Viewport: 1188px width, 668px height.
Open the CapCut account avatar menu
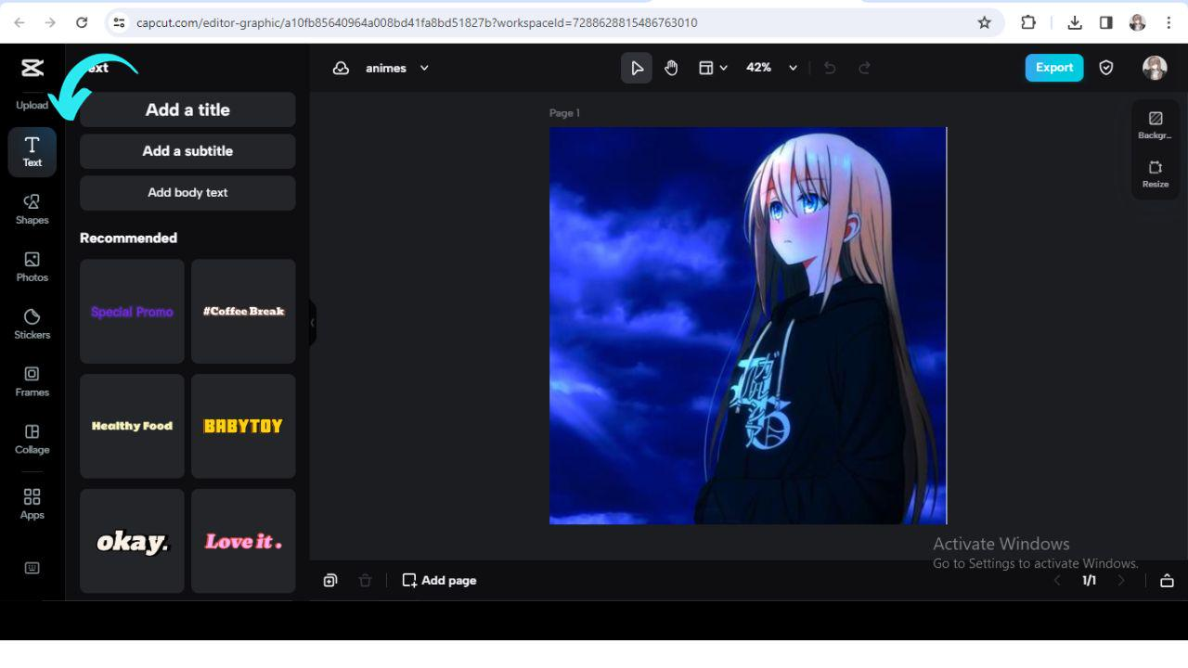[1155, 68]
